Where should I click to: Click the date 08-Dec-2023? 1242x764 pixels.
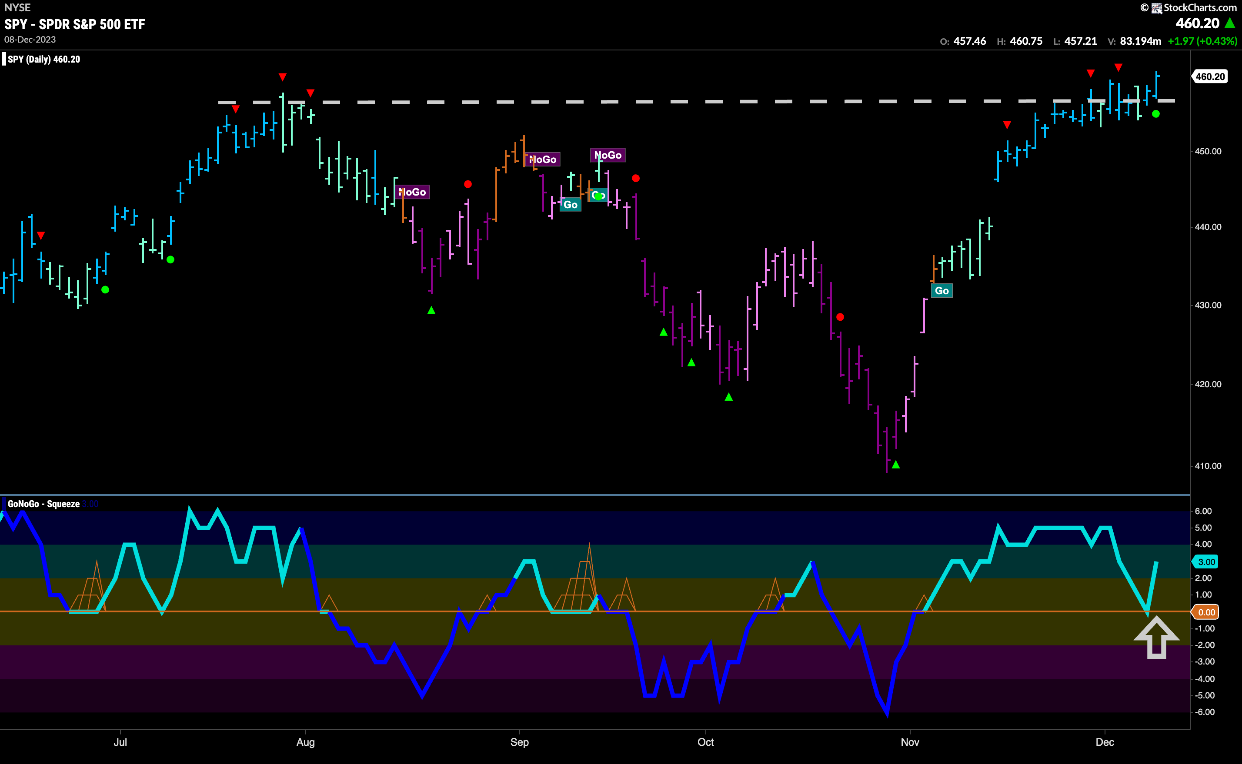tap(30, 40)
